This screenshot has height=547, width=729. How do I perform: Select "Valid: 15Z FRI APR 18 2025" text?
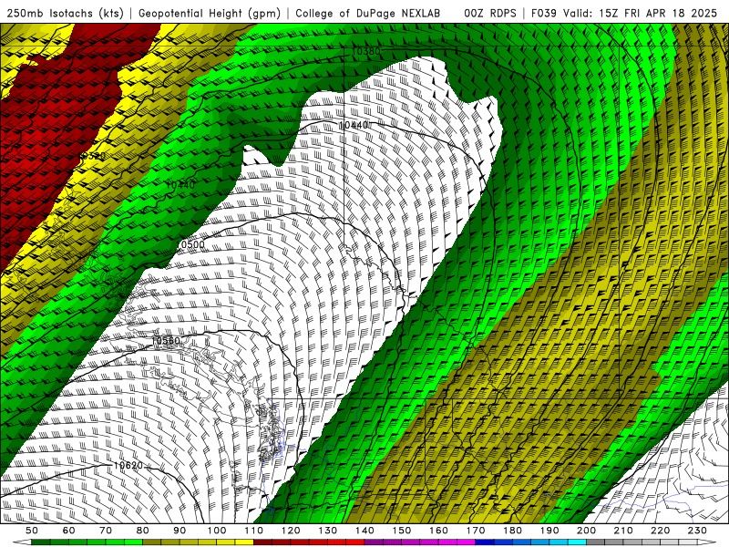[x=641, y=13]
